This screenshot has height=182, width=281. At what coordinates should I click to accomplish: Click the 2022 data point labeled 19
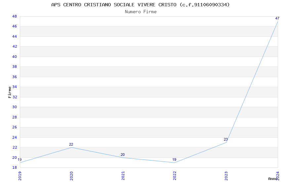175,162
